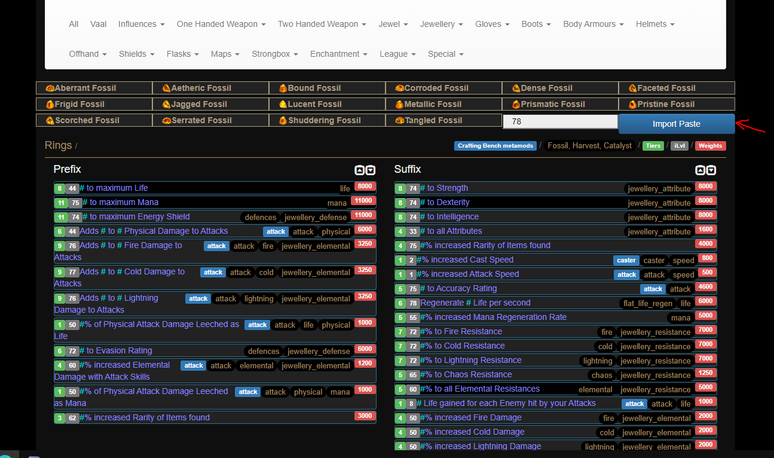Select 'Regenerate # Life per second' suffix

click(556, 303)
